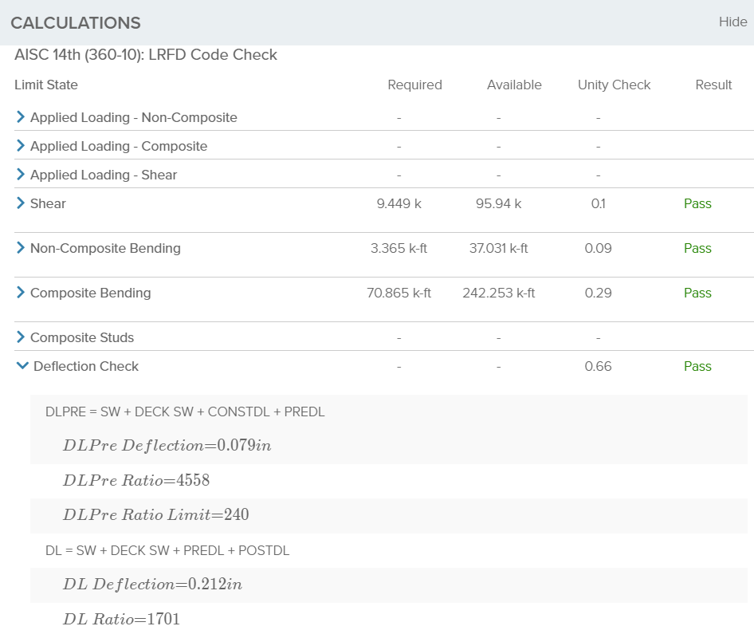754x634 pixels.
Task: Click the 242.253 k-ft available value
Action: (498, 293)
